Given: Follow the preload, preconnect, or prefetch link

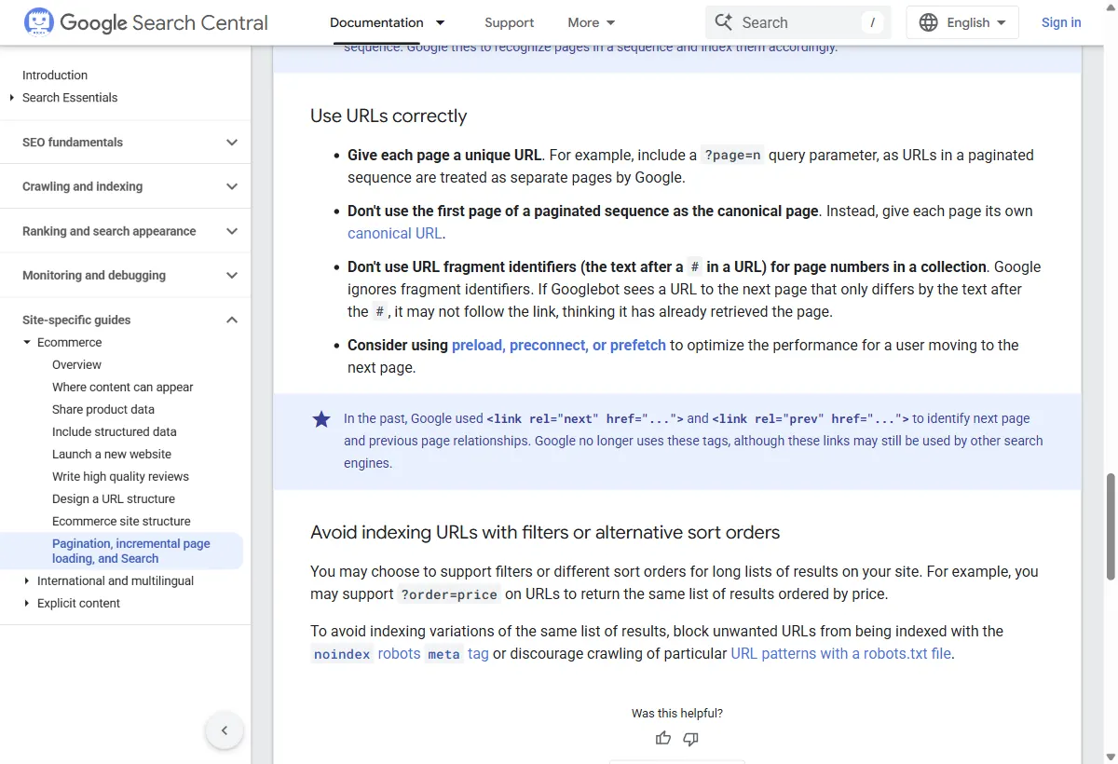Looking at the screenshot, I should [x=559, y=346].
